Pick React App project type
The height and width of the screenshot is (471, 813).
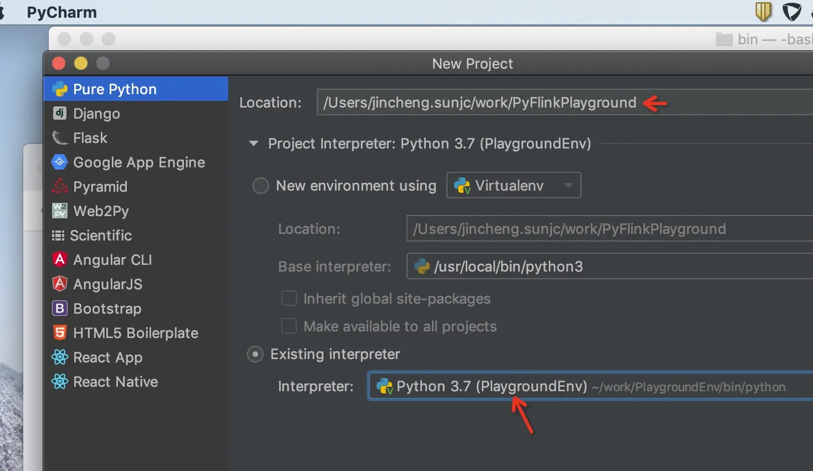pos(136,357)
